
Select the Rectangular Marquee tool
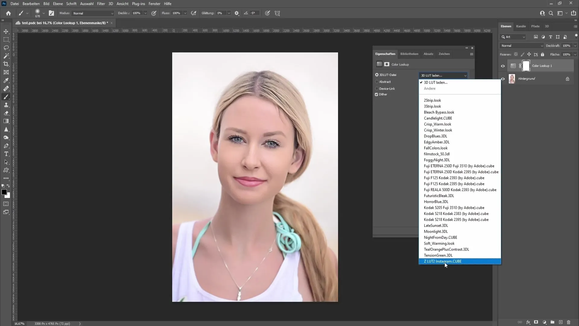click(x=6, y=40)
